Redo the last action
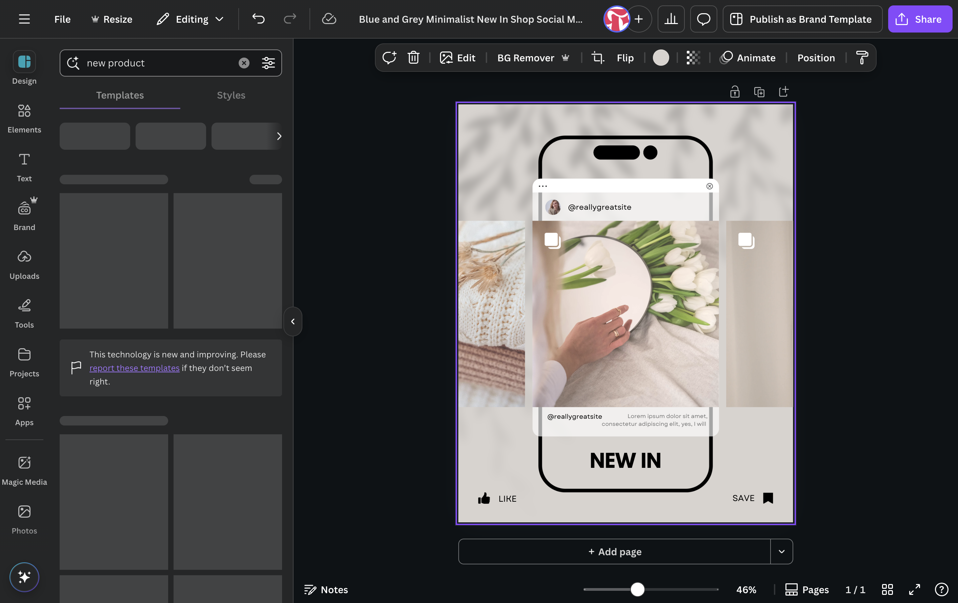This screenshot has width=958, height=603. [290, 19]
